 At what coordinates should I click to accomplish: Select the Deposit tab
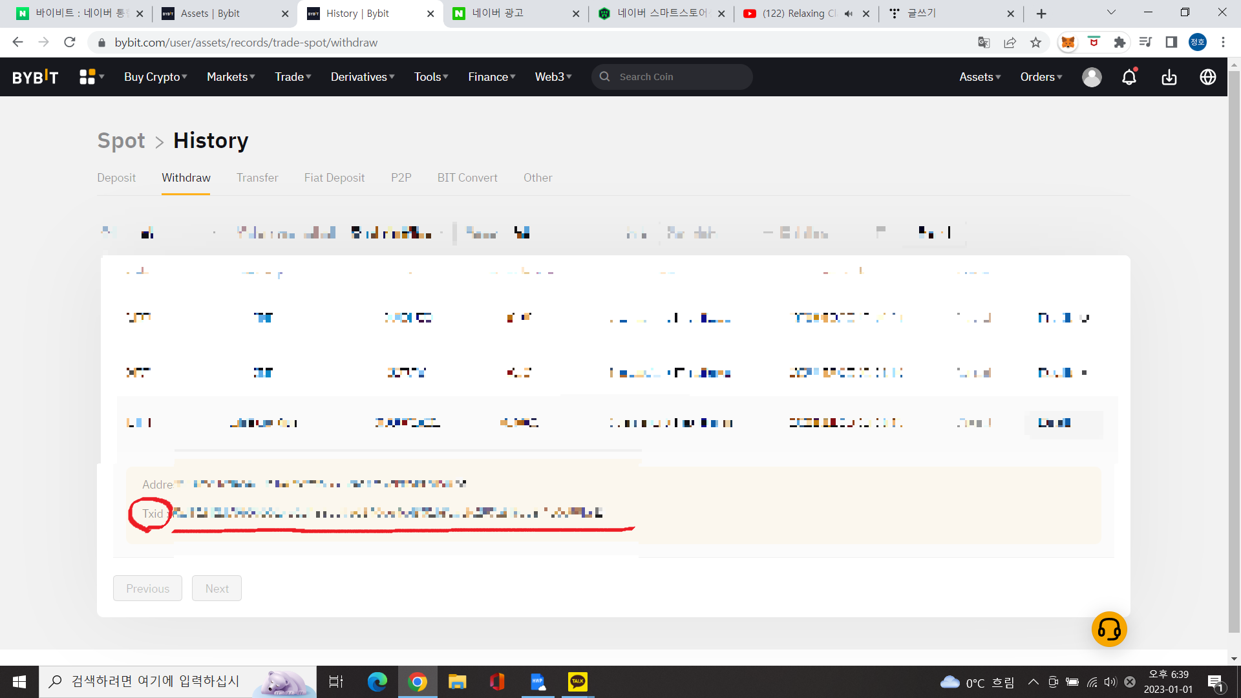117,177
